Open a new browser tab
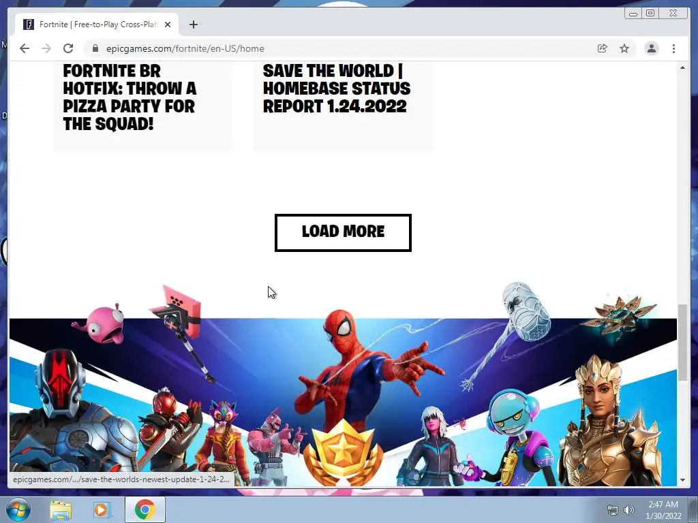Image resolution: width=698 pixels, height=523 pixels. click(x=193, y=25)
